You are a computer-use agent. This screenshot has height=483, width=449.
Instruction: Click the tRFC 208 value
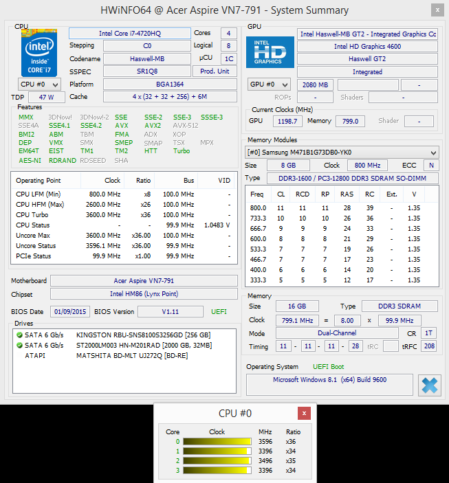tap(429, 346)
